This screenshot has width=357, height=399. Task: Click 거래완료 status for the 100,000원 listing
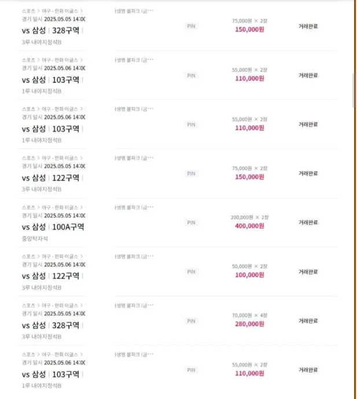[308, 272]
